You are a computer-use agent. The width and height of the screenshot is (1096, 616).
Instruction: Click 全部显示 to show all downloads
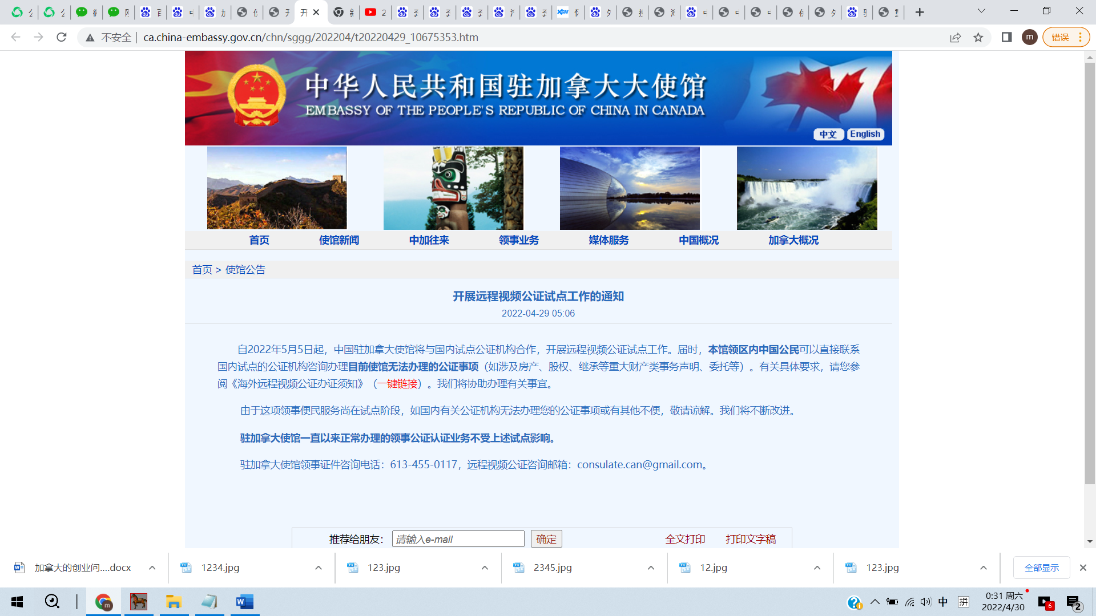pyautogui.click(x=1041, y=568)
